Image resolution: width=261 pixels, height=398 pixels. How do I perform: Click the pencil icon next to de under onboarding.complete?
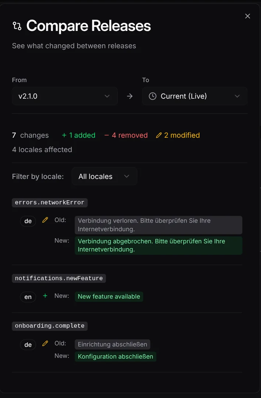coord(45,343)
